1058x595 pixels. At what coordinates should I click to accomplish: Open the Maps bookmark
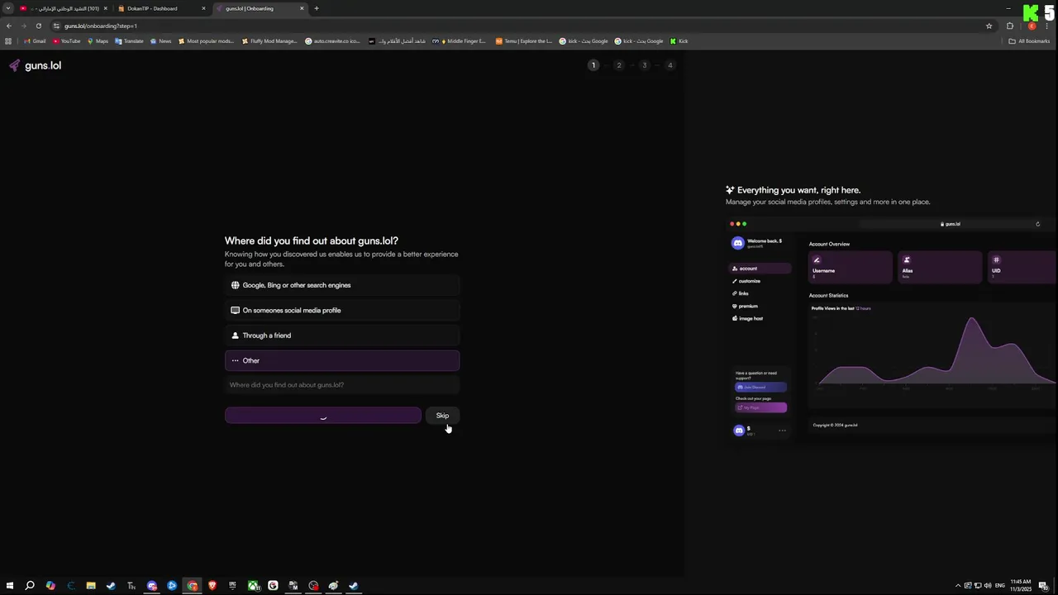click(x=98, y=41)
